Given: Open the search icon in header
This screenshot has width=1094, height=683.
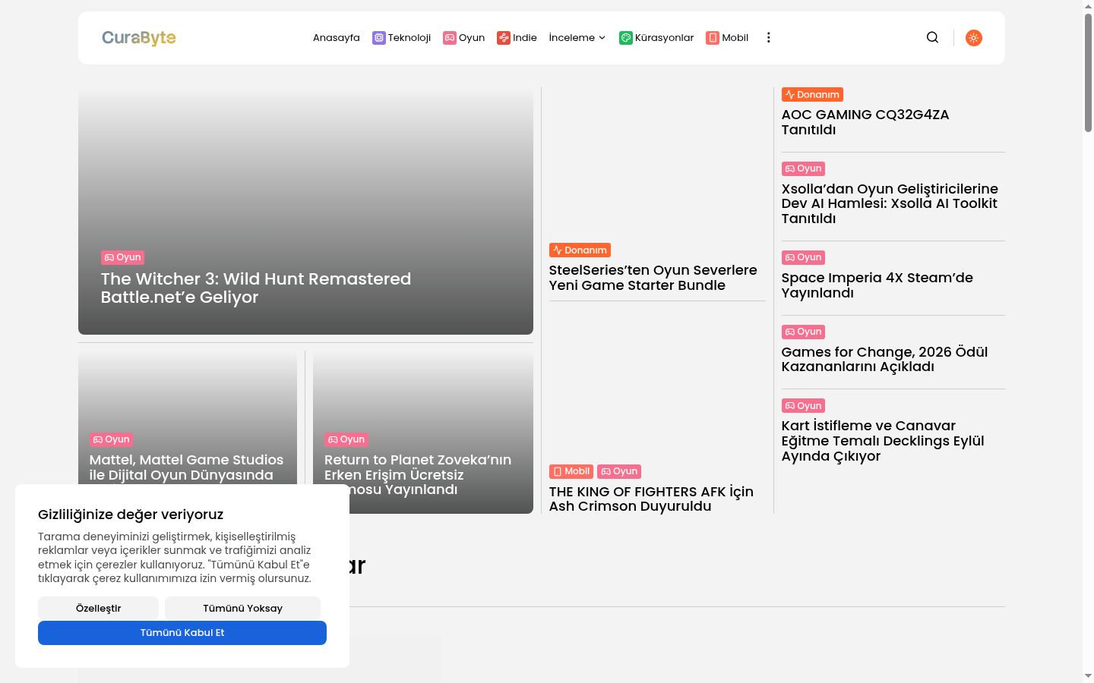Looking at the screenshot, I should point(932,37).
